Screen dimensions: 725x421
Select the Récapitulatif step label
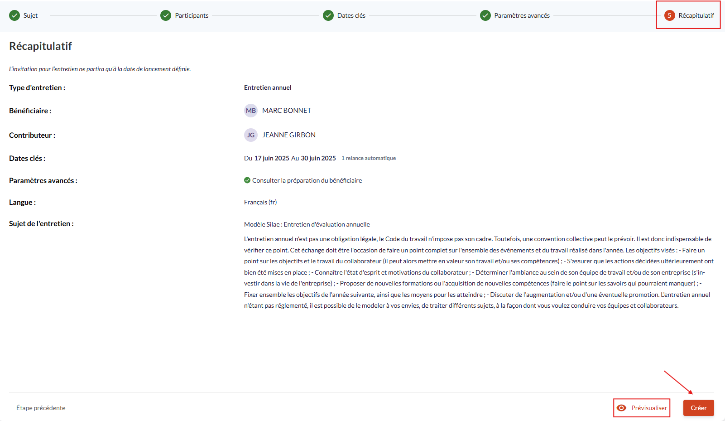pyautogui.click(x=696, y=15)
